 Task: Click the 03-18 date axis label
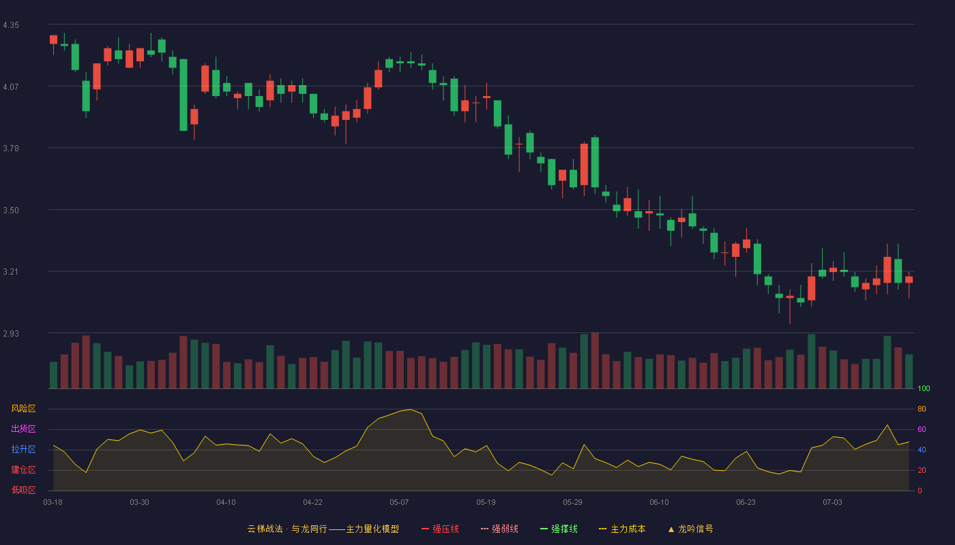click(x=53, y=502)
